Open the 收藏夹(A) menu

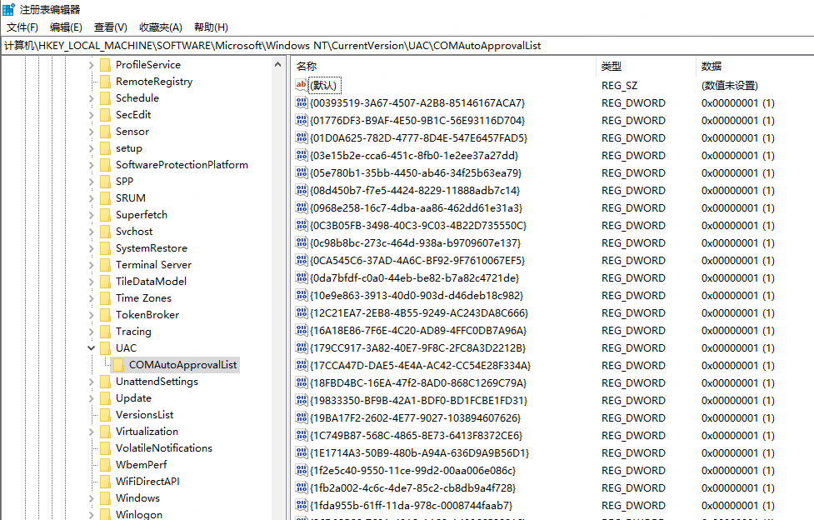click(161, 27)
